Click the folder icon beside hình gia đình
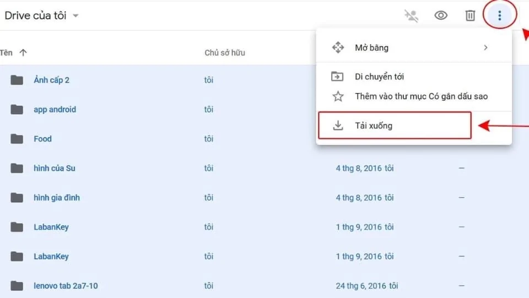This screenshot has width=529, height=298. pos(17,198)
